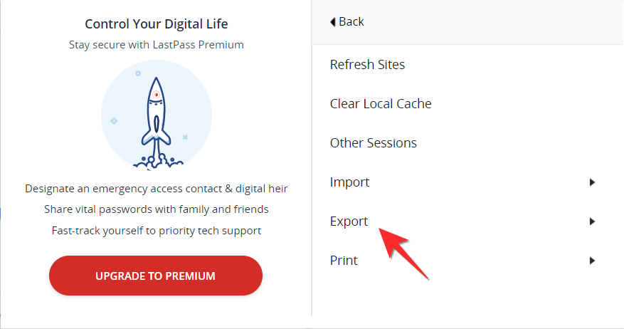This screenshot has width=624, height=329.
Task: Click the Stay secure with LastPass Premium text
Action: [x=157, y=45]
